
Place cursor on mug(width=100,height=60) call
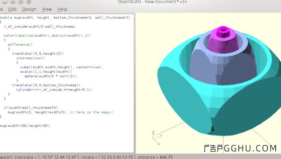[25, 126]
